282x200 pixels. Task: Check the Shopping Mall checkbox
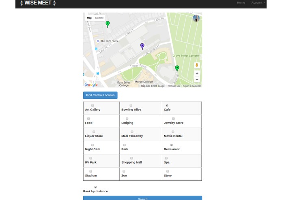pos(131,158)
